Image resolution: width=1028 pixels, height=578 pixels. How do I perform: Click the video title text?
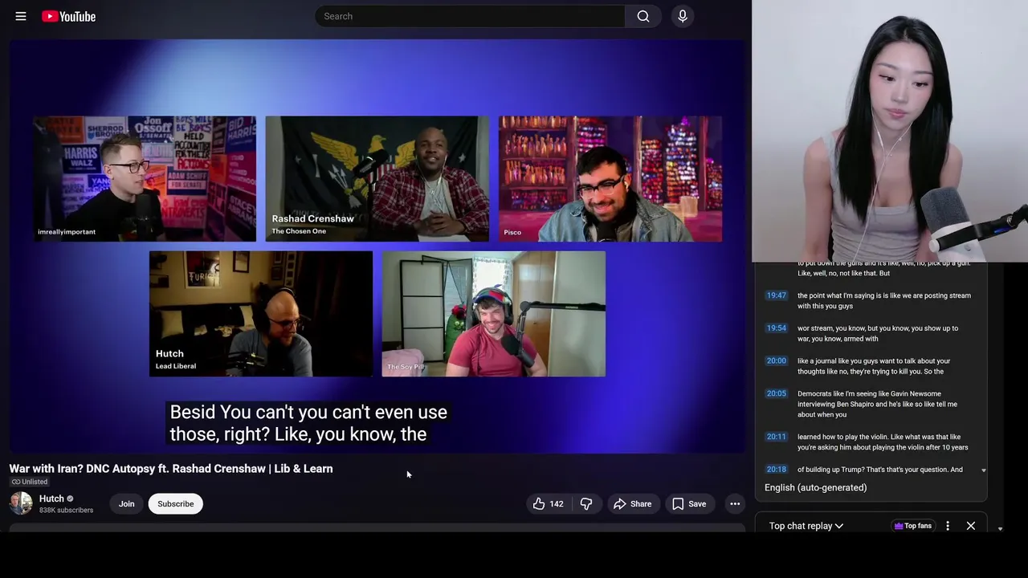[x=171, y=469]
